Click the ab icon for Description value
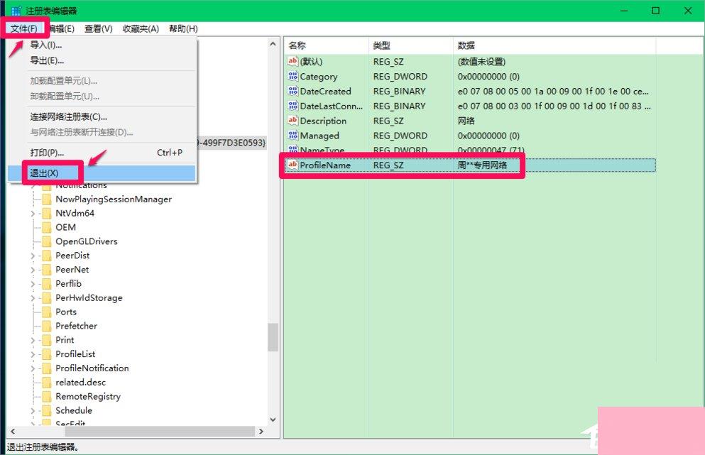The width and height of the screenshot is (705, 455). 293,121
